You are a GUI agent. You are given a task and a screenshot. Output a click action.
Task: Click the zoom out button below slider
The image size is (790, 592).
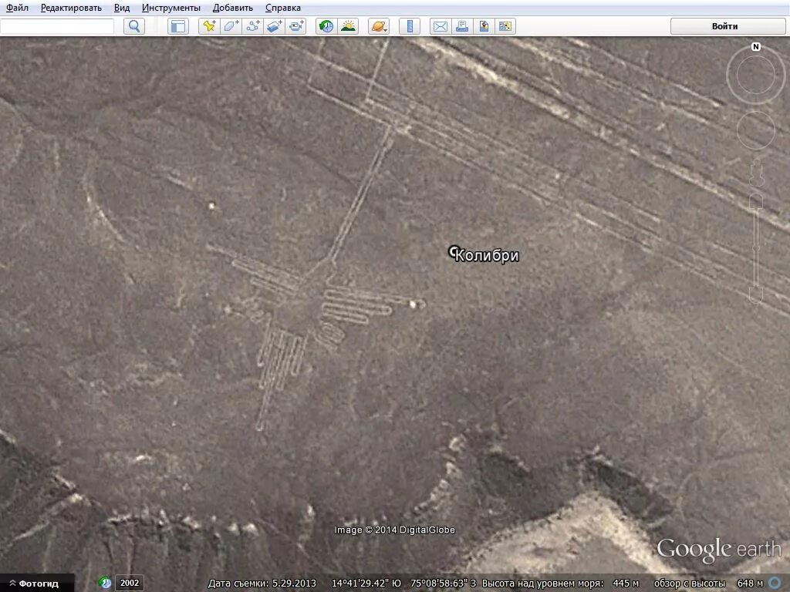pos(756,294)
